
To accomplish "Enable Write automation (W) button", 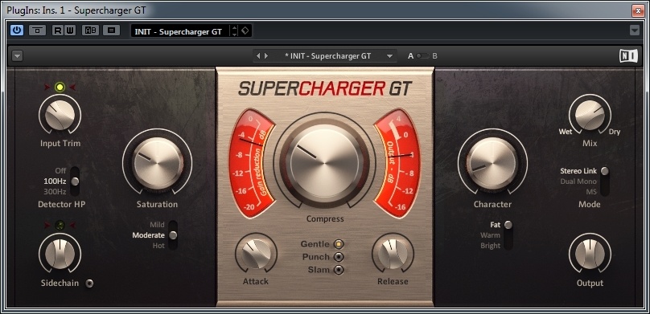I will pos(70,31).
